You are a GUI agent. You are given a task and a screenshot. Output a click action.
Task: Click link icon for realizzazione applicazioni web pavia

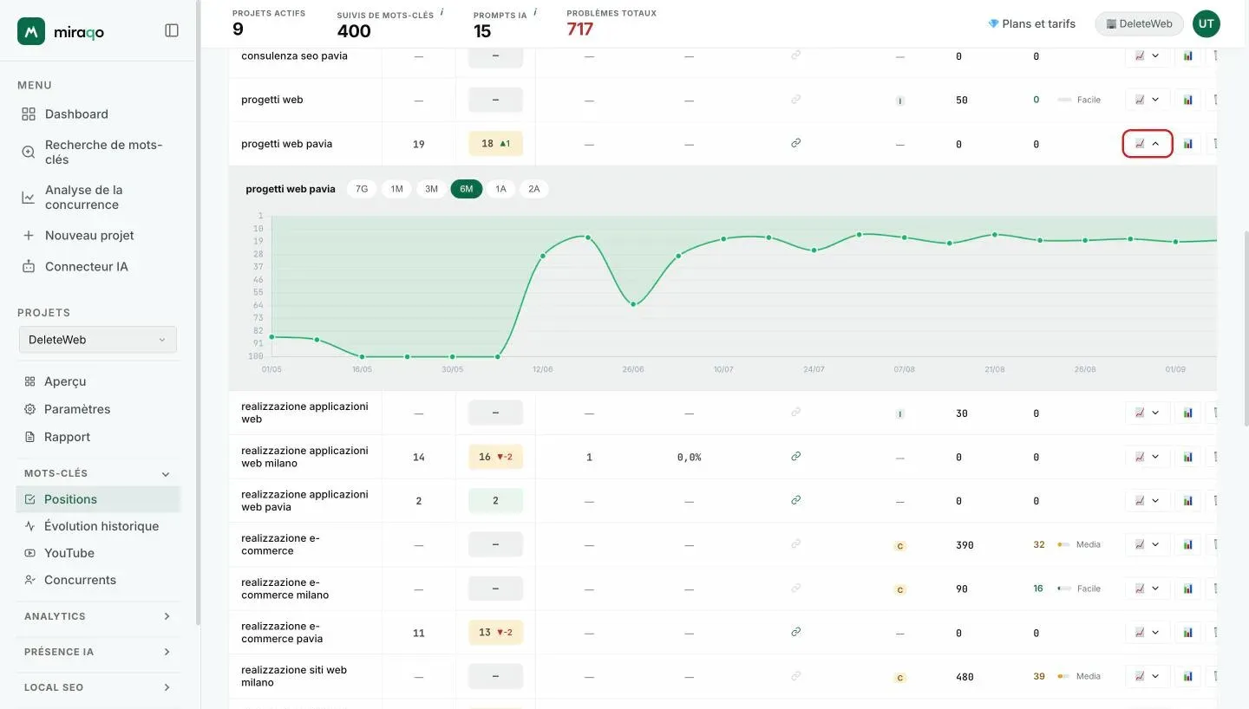click(x=795, y=500)
